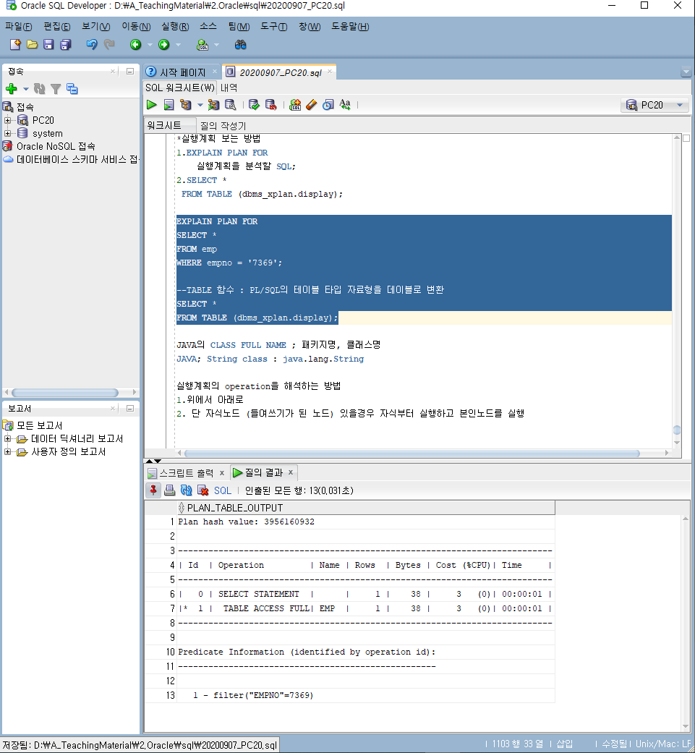Image resolution: width=695 pixels, height=753 pixels.
Task: Click the Schema Browser icon in connections panel
Action: [x=72, y=88]
